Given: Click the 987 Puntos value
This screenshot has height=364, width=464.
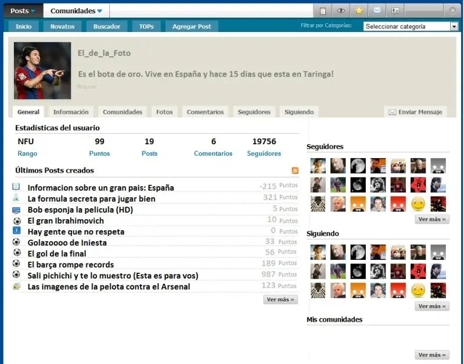Looking at the screenshot, I should point(268,274).
